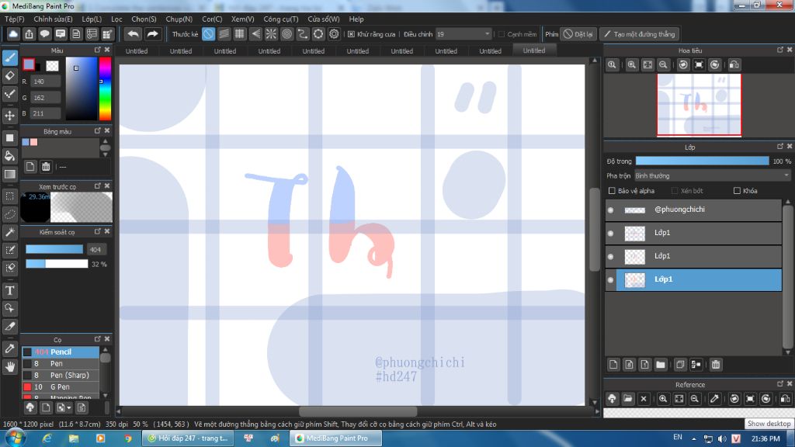Select the G Pen brush
795x447 pixels.
click(x=61, y=386)
